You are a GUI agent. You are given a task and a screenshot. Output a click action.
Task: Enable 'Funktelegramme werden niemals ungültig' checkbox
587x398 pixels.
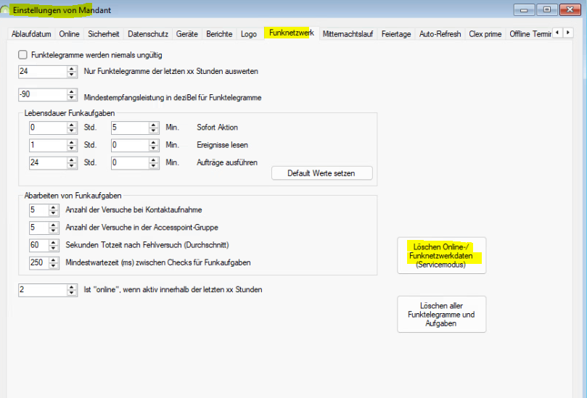click(x=22, y=55)
